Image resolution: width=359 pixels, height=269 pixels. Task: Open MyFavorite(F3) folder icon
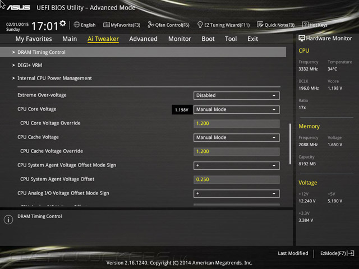click(x=106, y=25)
